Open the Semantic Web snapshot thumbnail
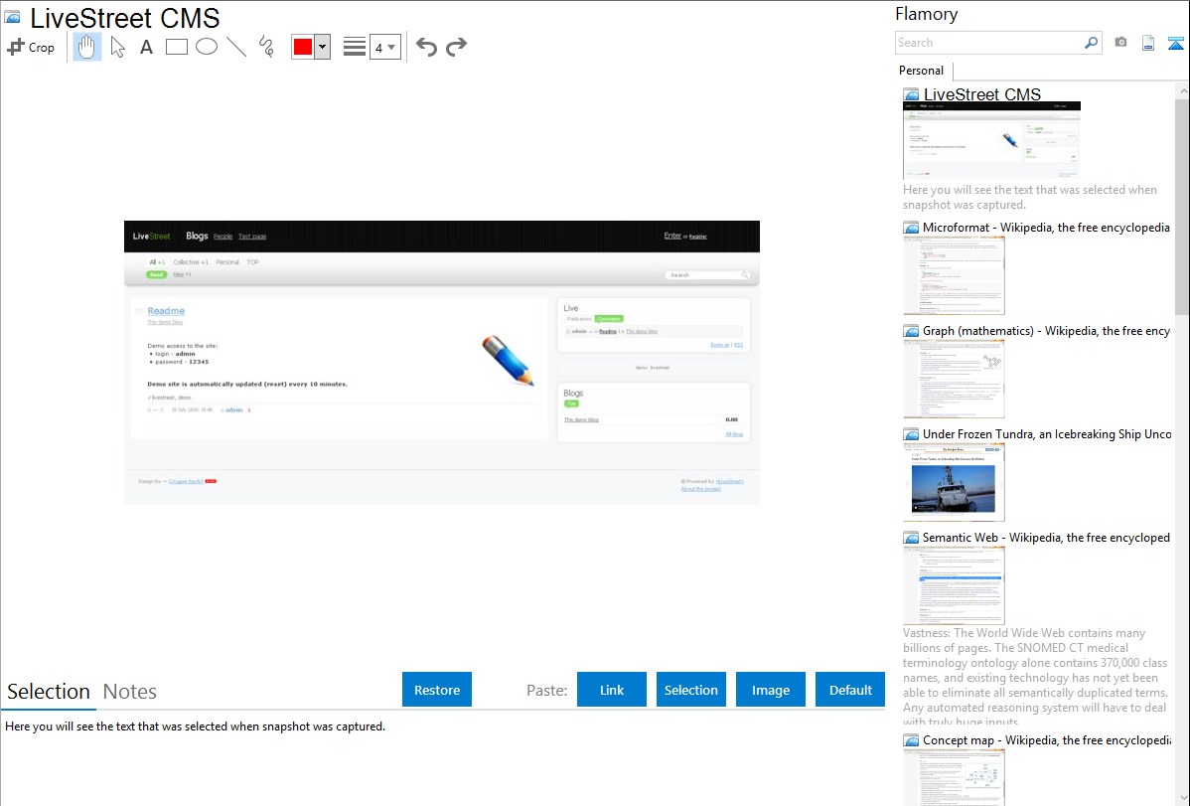This screenshot has height=806, width=1190. (954, 585)
